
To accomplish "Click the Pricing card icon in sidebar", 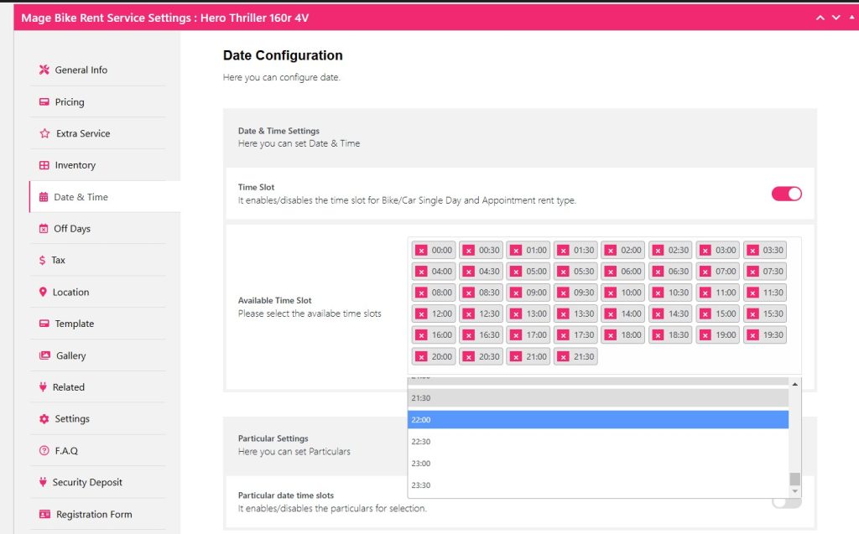I will 44,102.
